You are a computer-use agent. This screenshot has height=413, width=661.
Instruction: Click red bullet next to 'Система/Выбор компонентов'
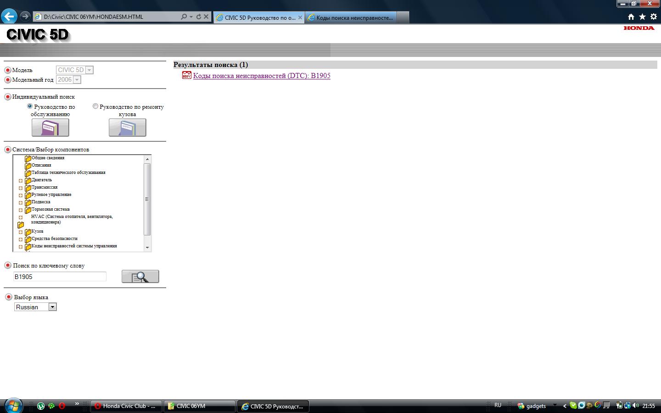[x=8, y=150]
